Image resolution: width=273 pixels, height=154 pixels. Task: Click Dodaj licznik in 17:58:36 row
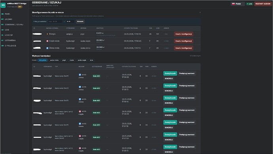170,73
